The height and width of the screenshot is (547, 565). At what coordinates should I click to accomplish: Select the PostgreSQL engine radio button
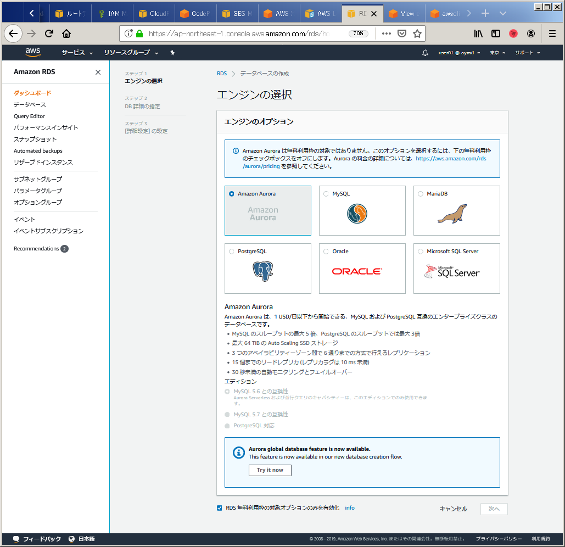click(232, 252)
